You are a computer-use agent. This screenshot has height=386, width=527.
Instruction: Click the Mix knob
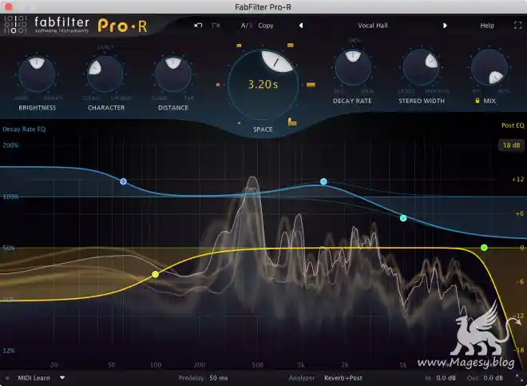489,67
